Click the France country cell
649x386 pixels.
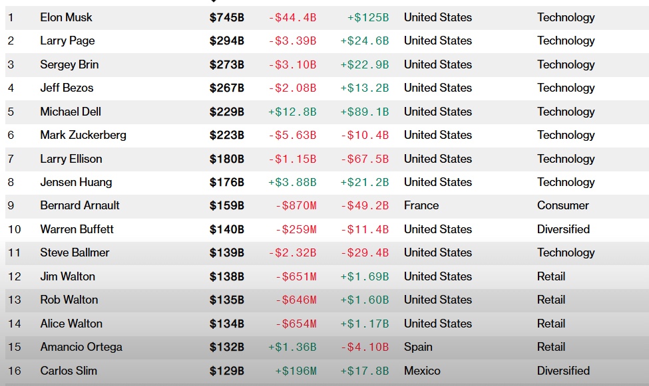tap(421, 205)
